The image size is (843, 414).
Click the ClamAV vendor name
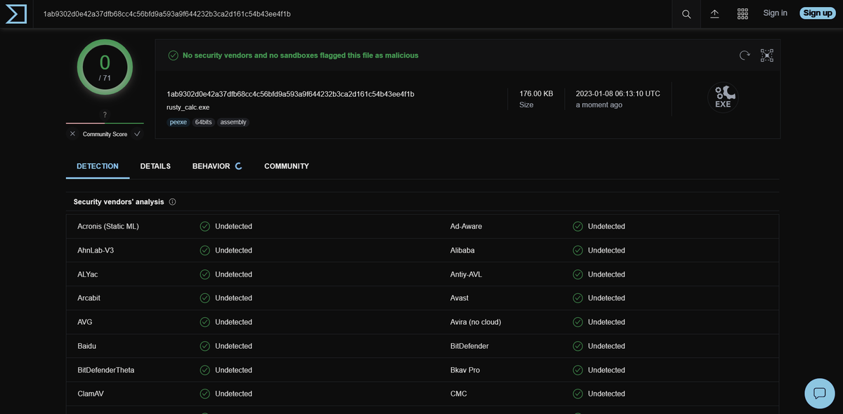[91, 394]
